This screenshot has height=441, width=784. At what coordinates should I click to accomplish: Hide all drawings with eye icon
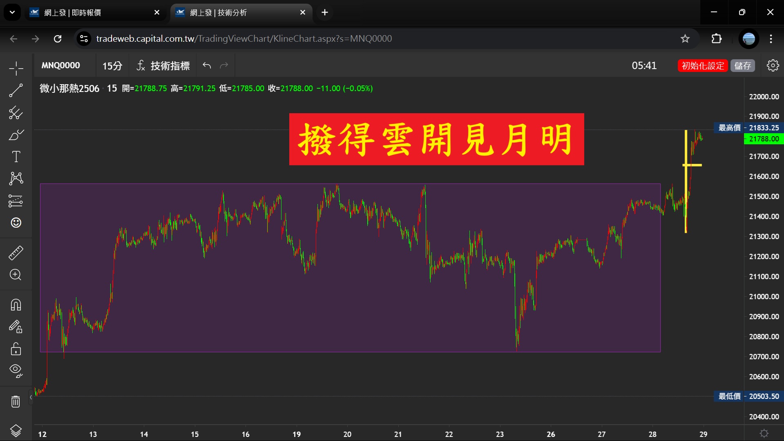[x=16, y=371]
